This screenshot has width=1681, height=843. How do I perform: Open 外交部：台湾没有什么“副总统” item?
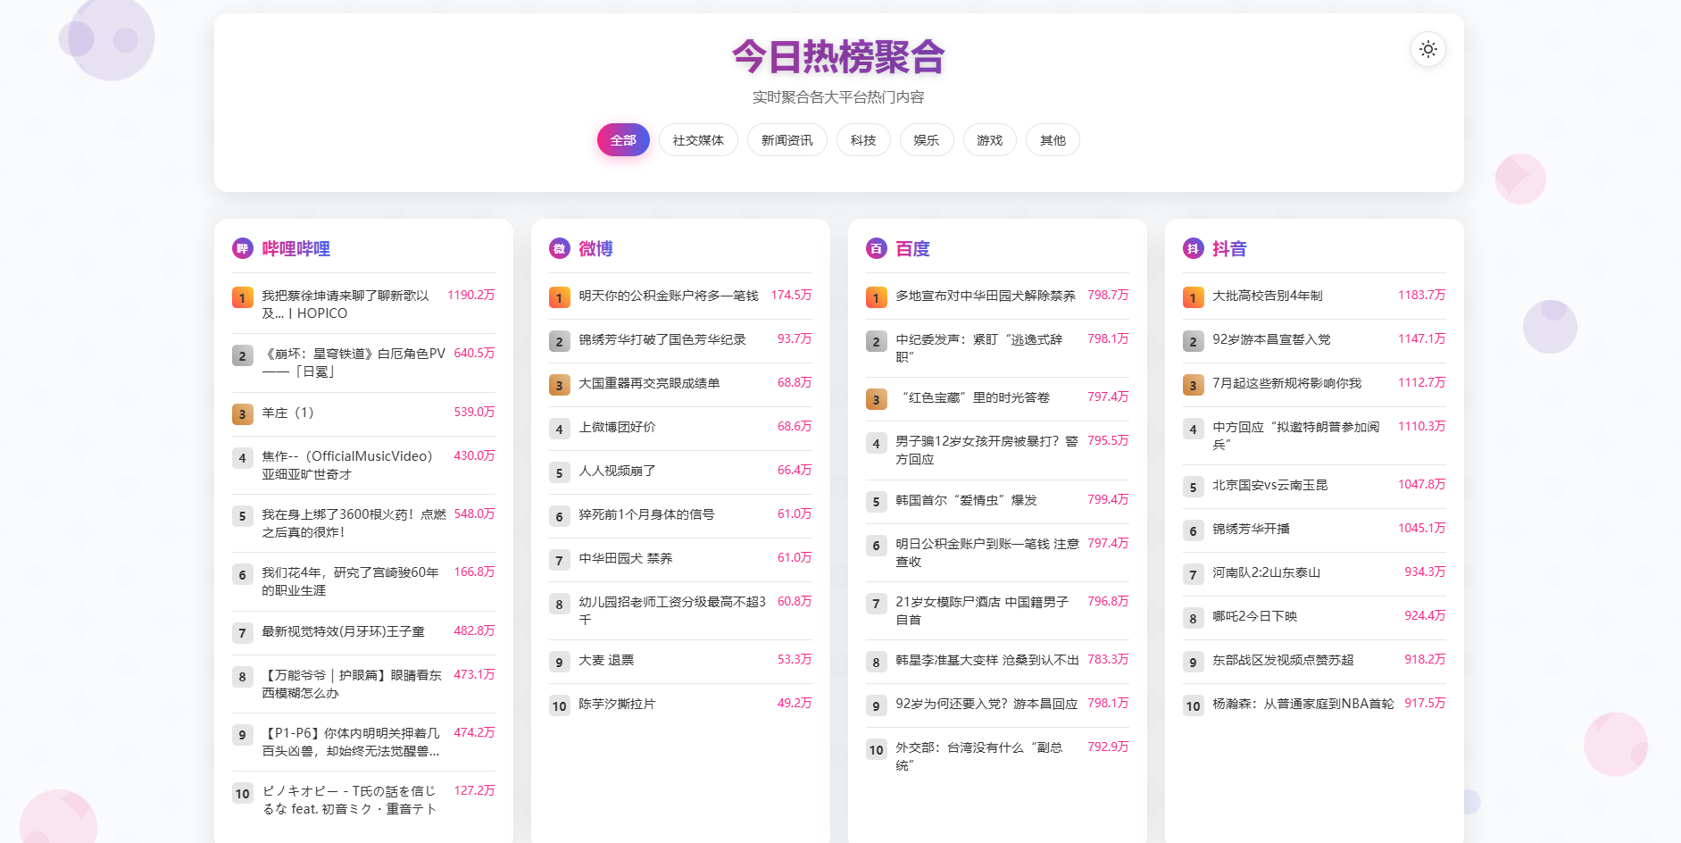(980, 756)
